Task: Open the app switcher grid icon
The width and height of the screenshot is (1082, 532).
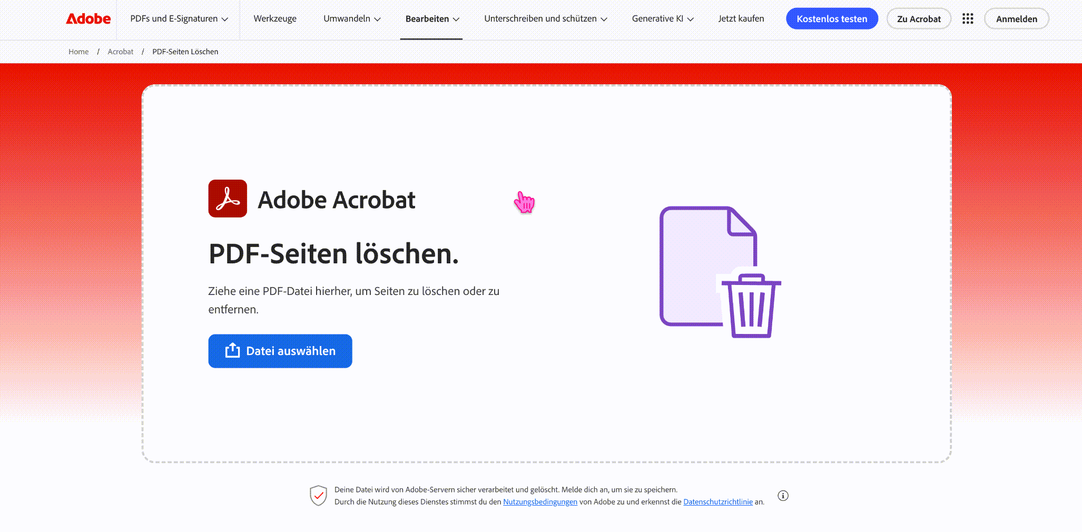Action: pyautogui.click(x=968, y=19)
